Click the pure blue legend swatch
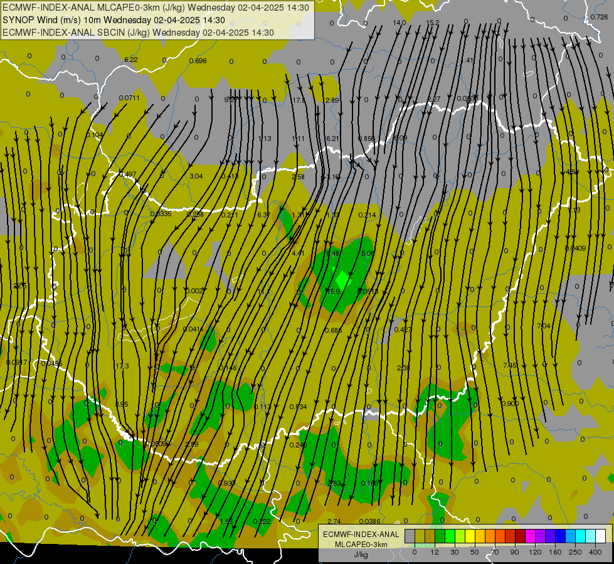 560,536
